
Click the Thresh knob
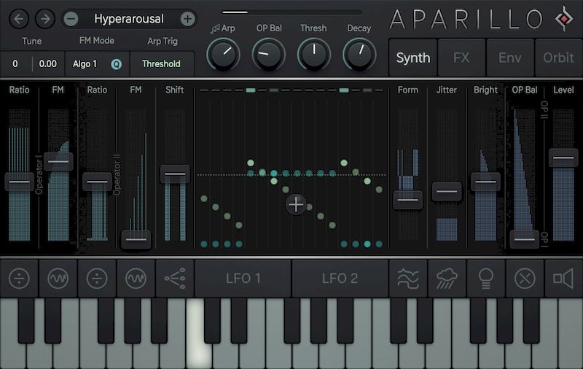tap(314, 54)
